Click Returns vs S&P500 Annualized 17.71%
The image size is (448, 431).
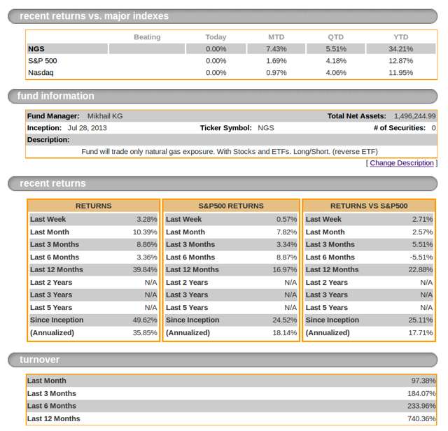click(x=420, y=333)
